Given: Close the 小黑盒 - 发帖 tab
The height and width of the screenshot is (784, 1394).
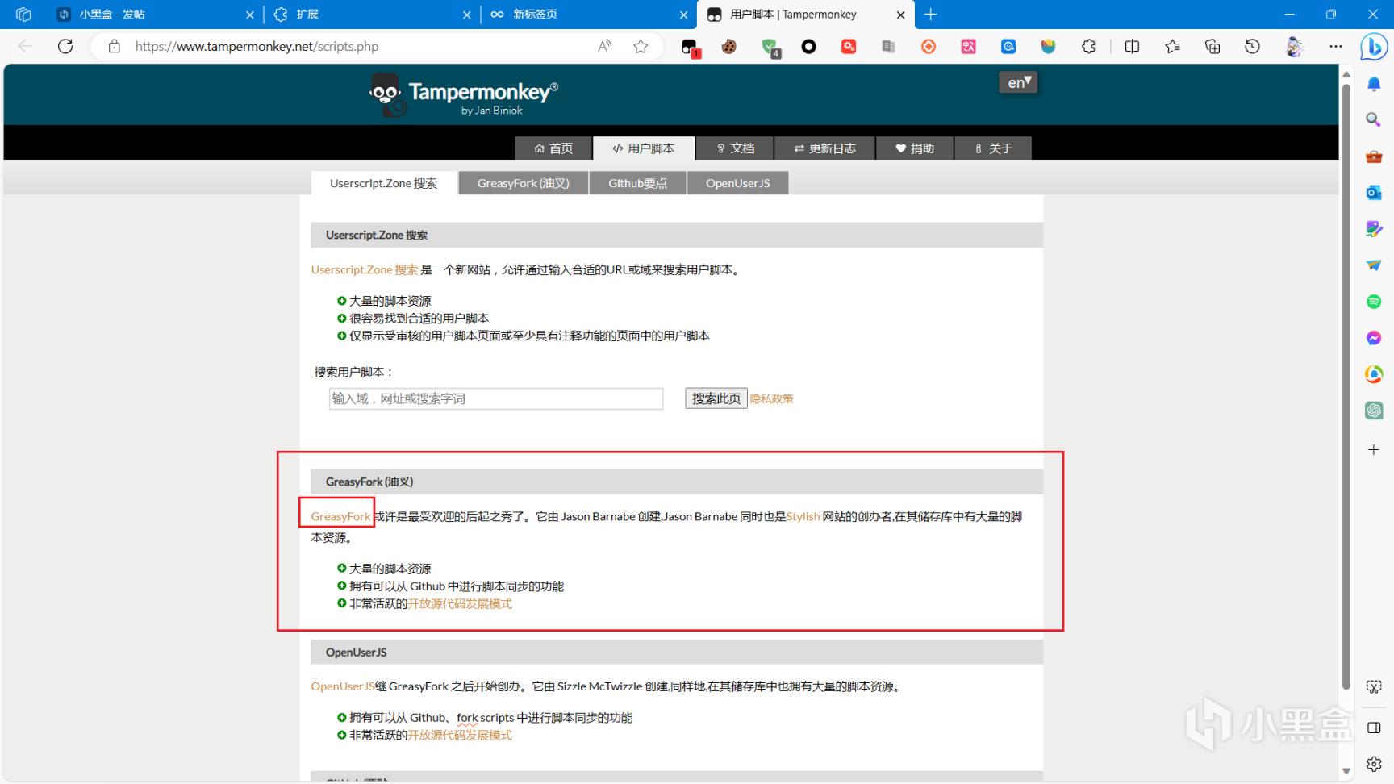Looking at the screenshot, I should (x=249, y=15).
